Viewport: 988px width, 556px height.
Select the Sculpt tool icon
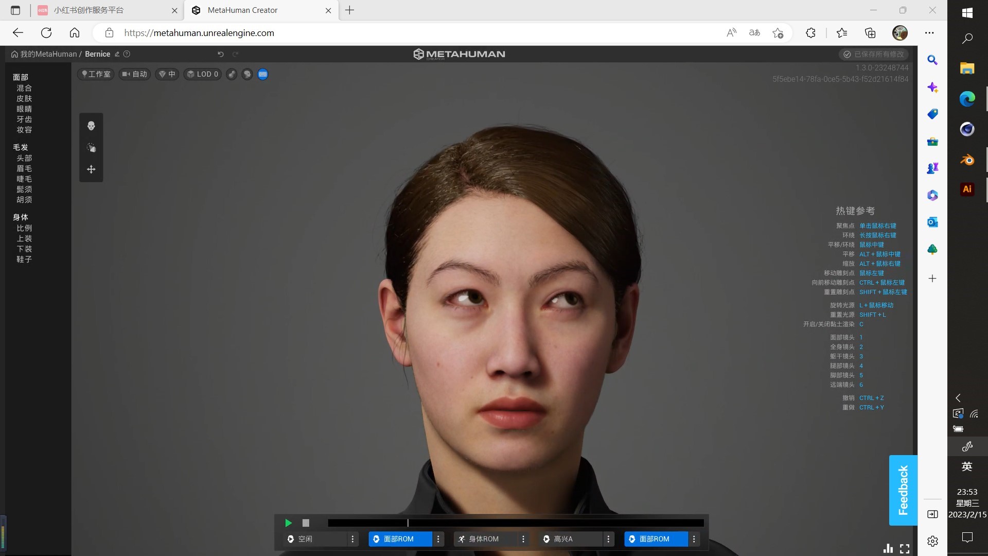coord(91,148)
